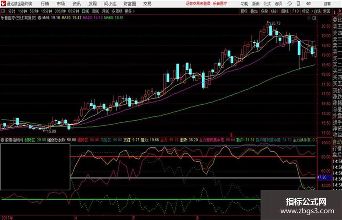The height and width of the screenshot is (220, 342).
Task: Open the customer service headset icon
Action: point(290,4)
